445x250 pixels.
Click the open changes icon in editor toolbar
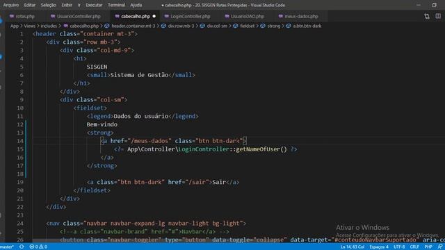427,17
